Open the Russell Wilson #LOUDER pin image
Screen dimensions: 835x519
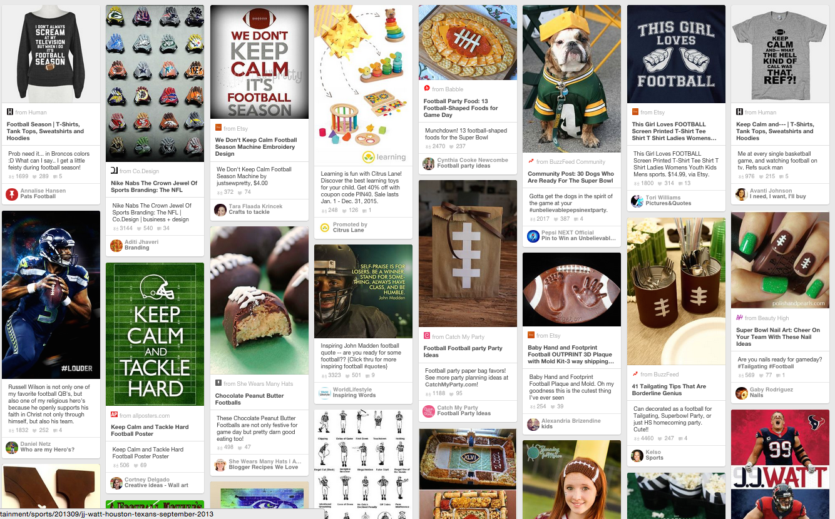pos(51,295)
